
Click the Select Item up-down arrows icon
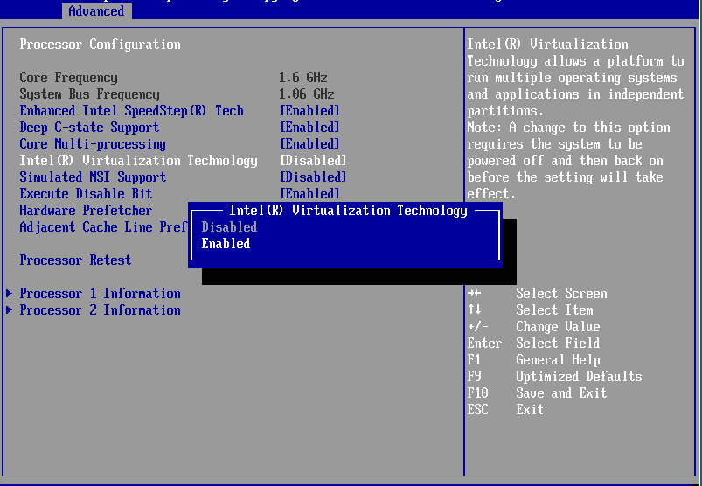474,310
